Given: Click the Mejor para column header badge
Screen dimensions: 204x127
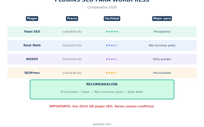Looking at the screenshot, I should click(162, 19).
